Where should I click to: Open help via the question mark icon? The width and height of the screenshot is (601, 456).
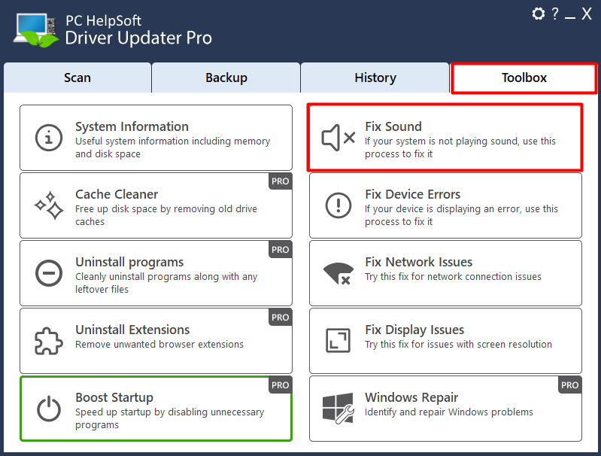pyautogui.click(x=554, y=14)
